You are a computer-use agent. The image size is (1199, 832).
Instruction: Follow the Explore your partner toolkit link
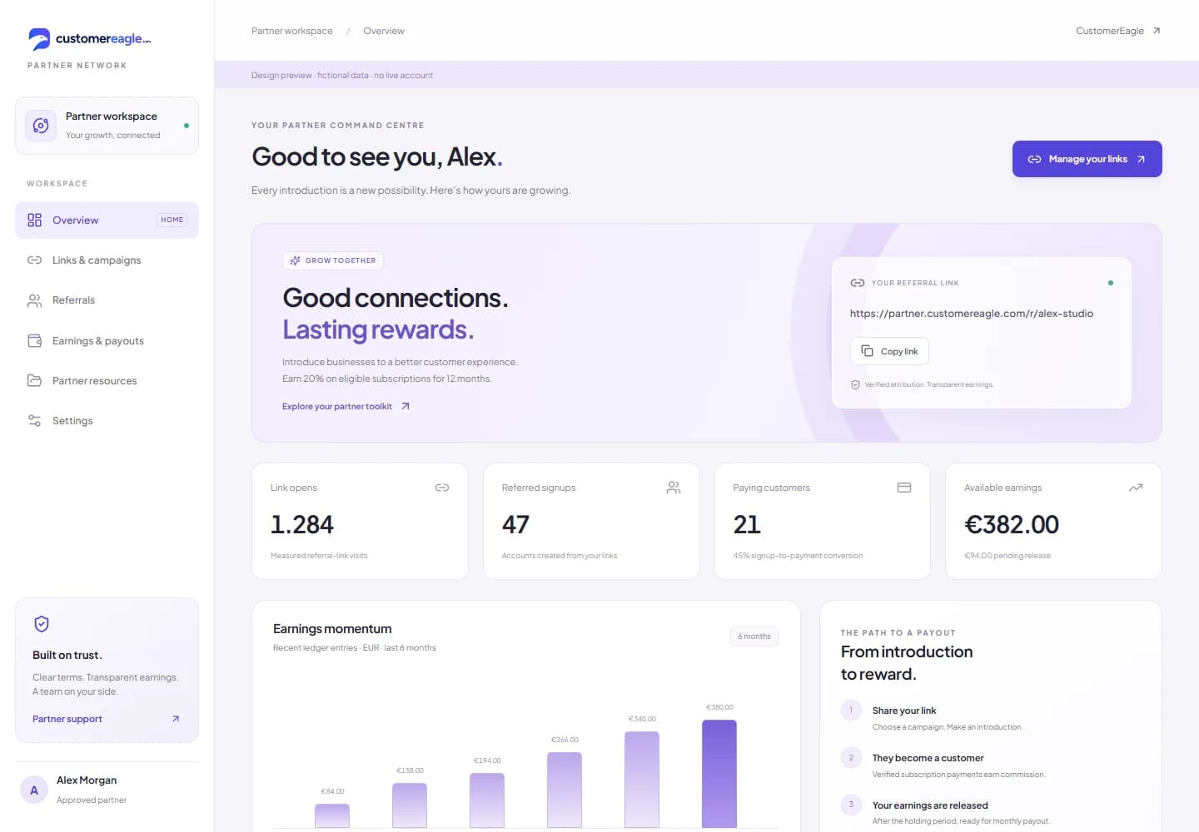click(346, 406)
